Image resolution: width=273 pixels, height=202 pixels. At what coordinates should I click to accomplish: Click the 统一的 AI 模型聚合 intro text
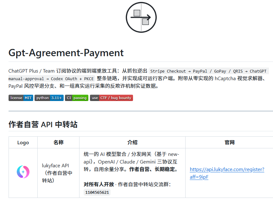[x=131, y=162]
